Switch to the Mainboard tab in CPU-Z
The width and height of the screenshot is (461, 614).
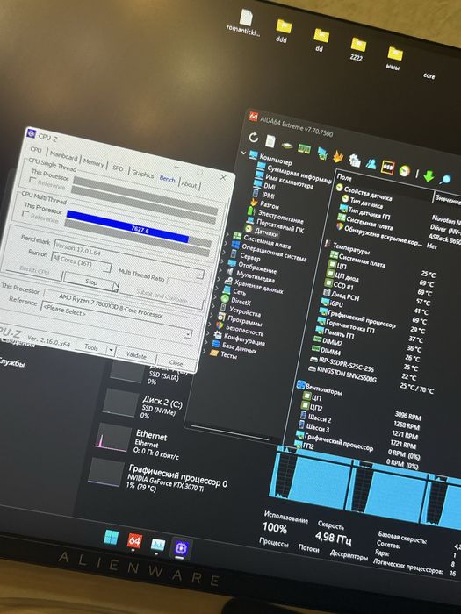click(63, 156)
